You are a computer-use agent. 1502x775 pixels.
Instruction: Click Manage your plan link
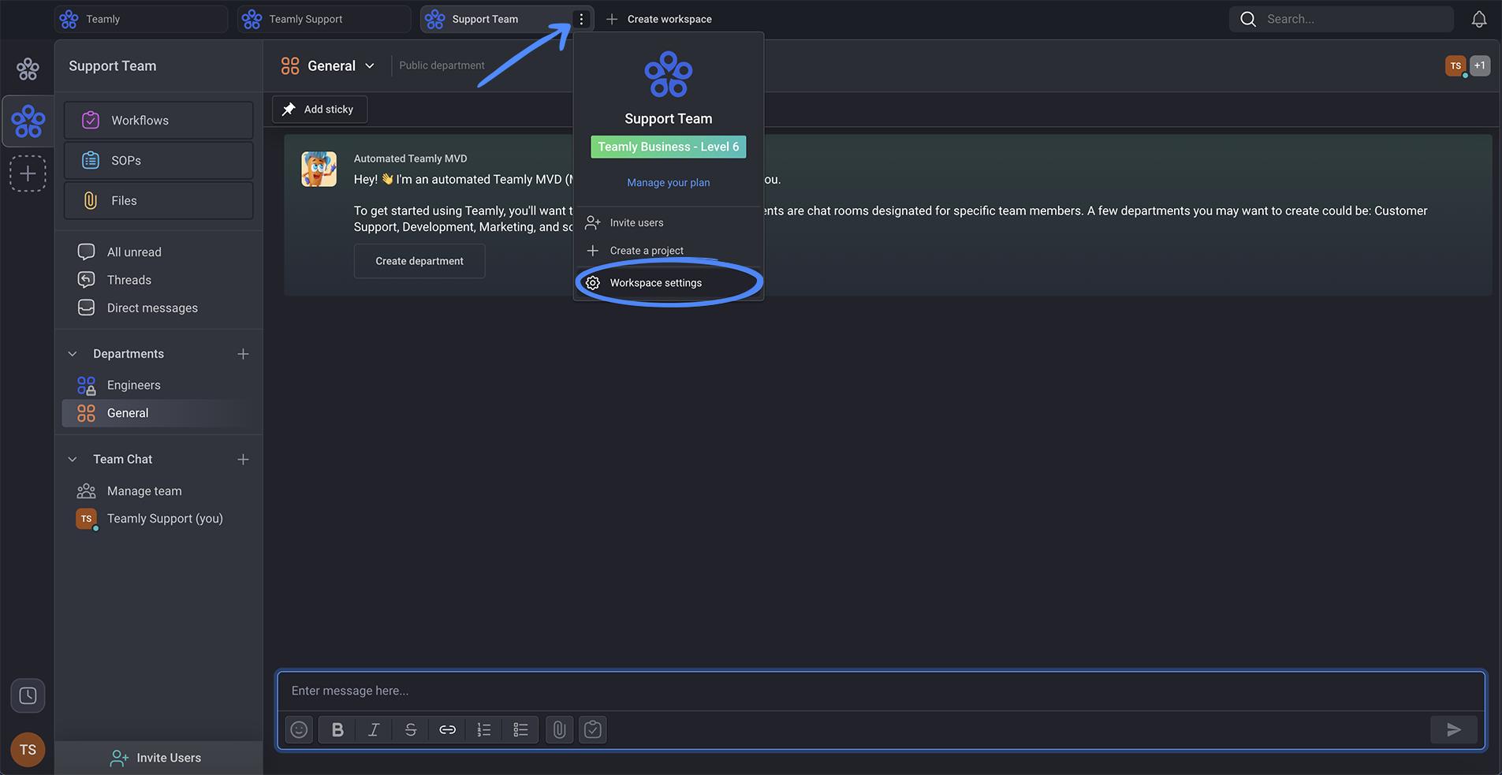coord(668,182)
